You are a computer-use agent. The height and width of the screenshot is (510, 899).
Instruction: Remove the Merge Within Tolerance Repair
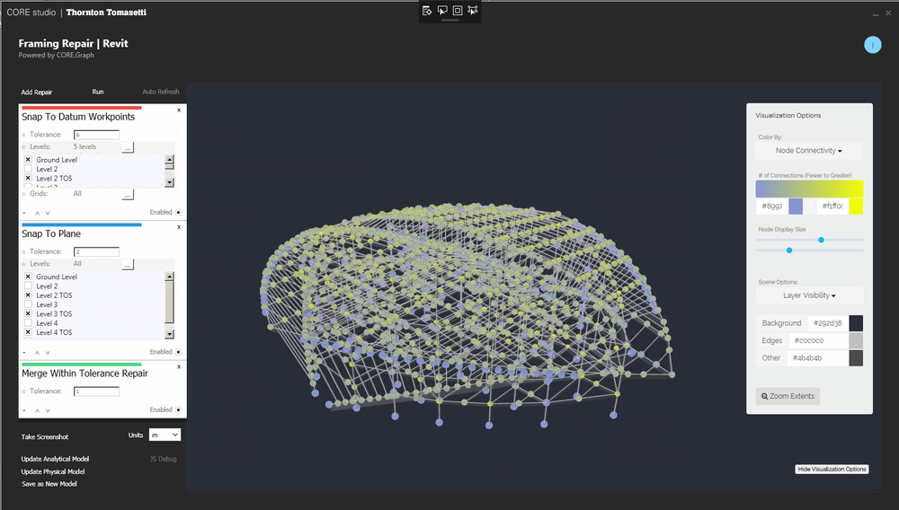179,367
